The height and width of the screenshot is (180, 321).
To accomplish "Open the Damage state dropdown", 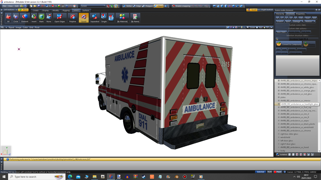I will (303, 21).
